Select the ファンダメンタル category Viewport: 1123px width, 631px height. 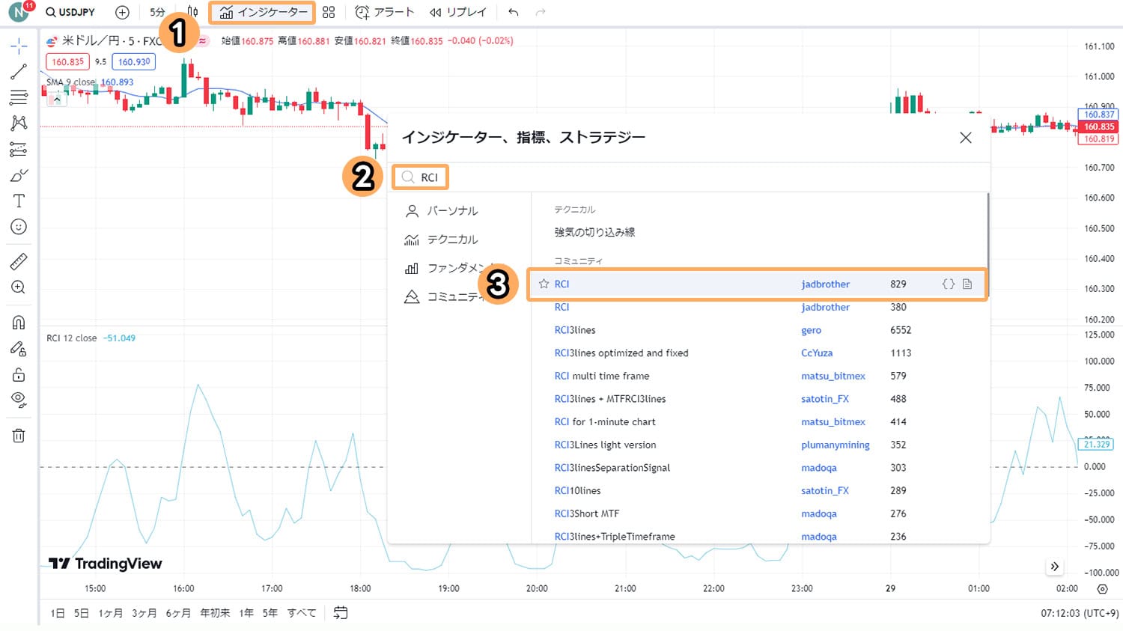click(x=448, y=268)
